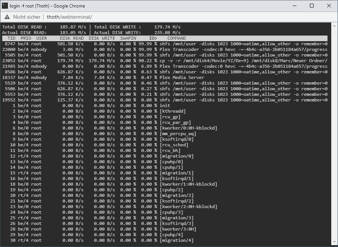Click the [mm_percpu_wq] process entry

pyautogui.click(x=178, y=134)
